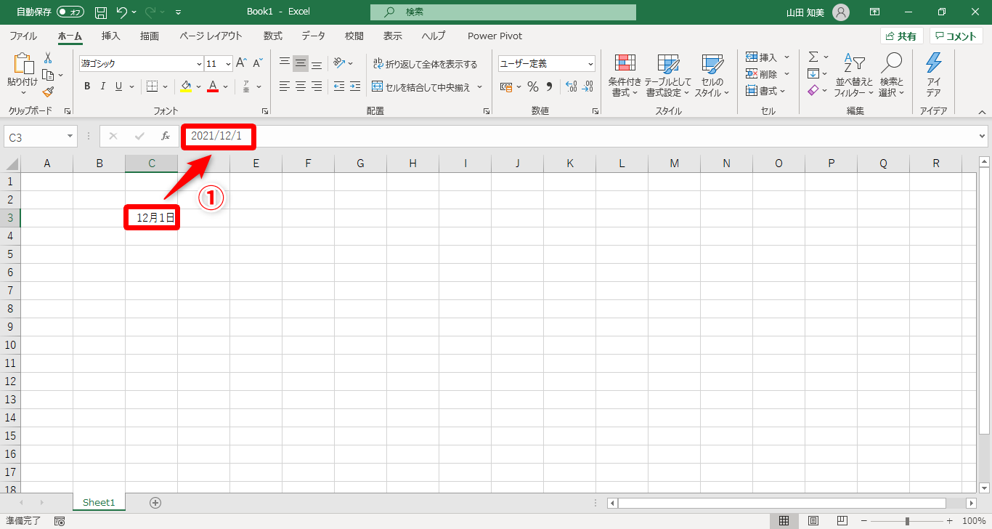Toggle wrap text option
This screenshot has height=529, width=992.
pos(425,64)
